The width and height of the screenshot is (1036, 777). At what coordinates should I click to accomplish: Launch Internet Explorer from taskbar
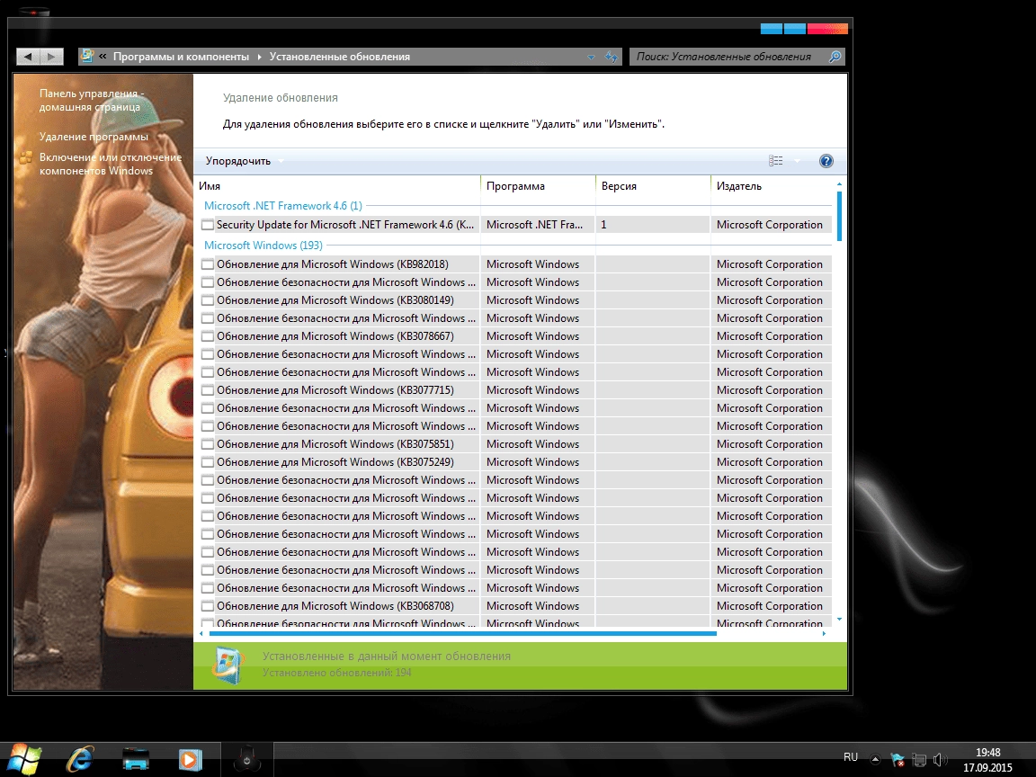[80, 760]
